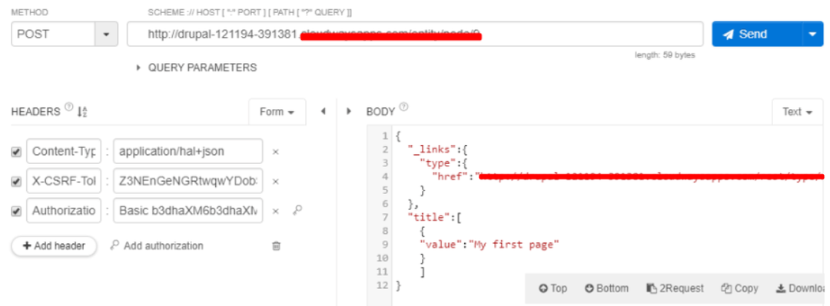Click the trash icon to delete headers

point(276,246)
